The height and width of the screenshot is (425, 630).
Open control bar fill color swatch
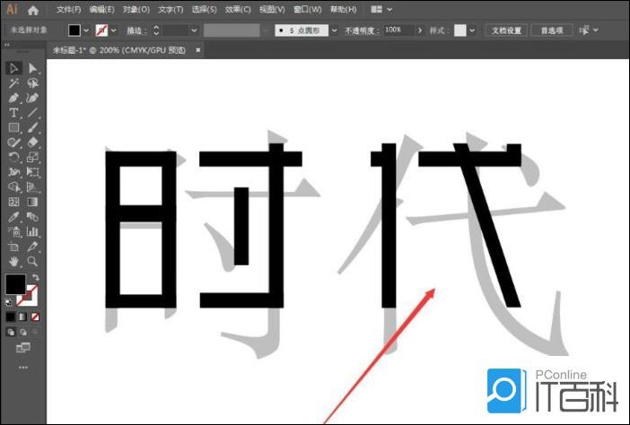[x=74, y=30]
